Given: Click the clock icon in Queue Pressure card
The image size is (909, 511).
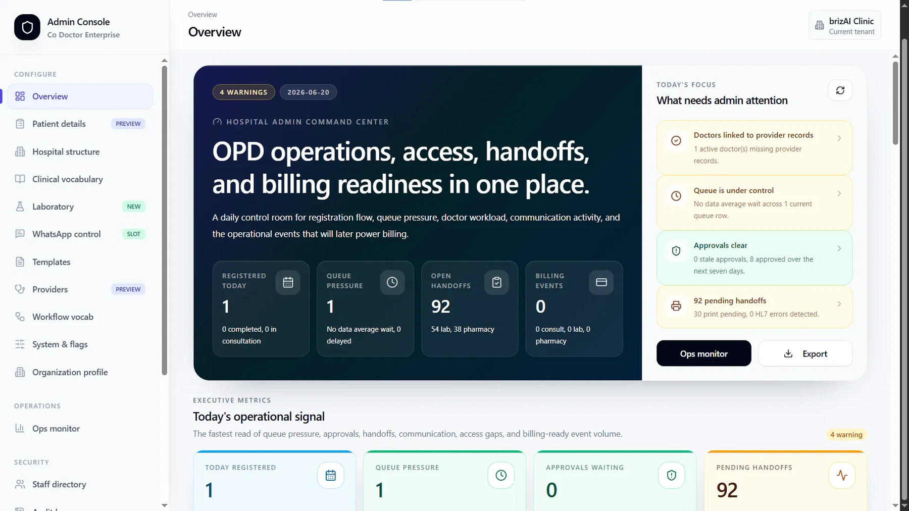Looking at the screenshot, I should tap(392, 282).
